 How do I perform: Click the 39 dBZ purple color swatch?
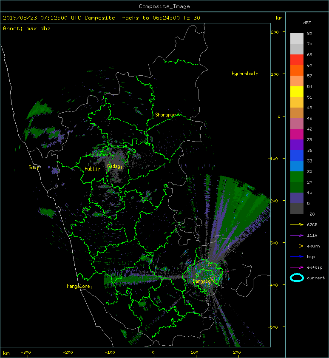coord(297,145)
